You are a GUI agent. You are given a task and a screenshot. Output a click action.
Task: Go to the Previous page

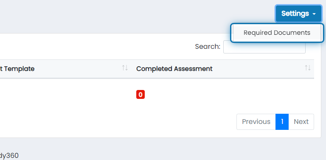tap(256, 122)
